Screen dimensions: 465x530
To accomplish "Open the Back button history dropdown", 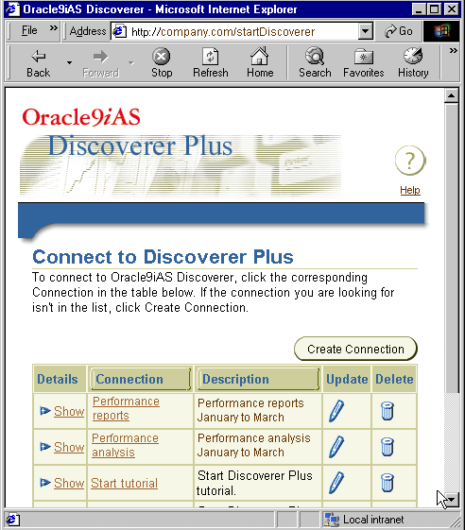I will [69, 62].
